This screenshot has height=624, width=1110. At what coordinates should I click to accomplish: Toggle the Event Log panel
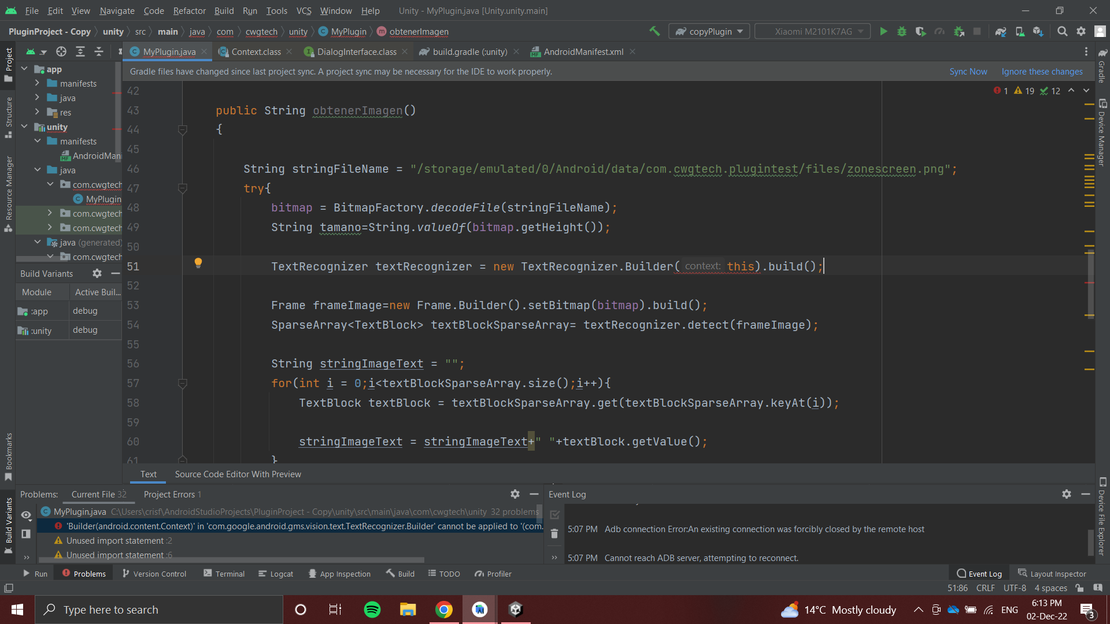pyautogui.click(x=983, y=574)
